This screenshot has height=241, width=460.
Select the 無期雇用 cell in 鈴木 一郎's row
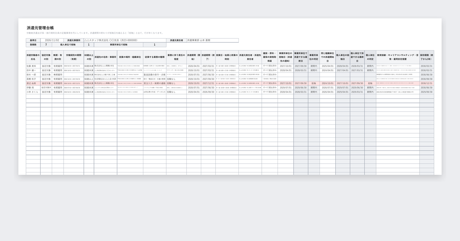[58, 75]
